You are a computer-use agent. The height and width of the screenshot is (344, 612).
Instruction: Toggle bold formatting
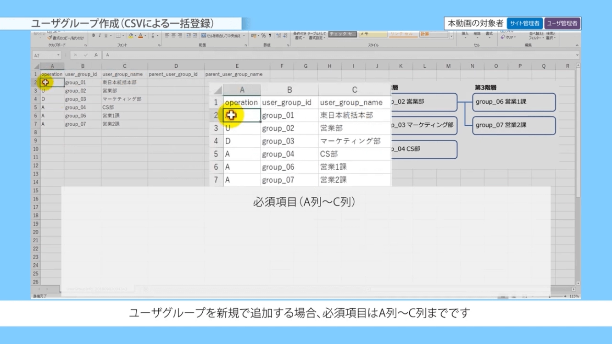click(94, 35)
